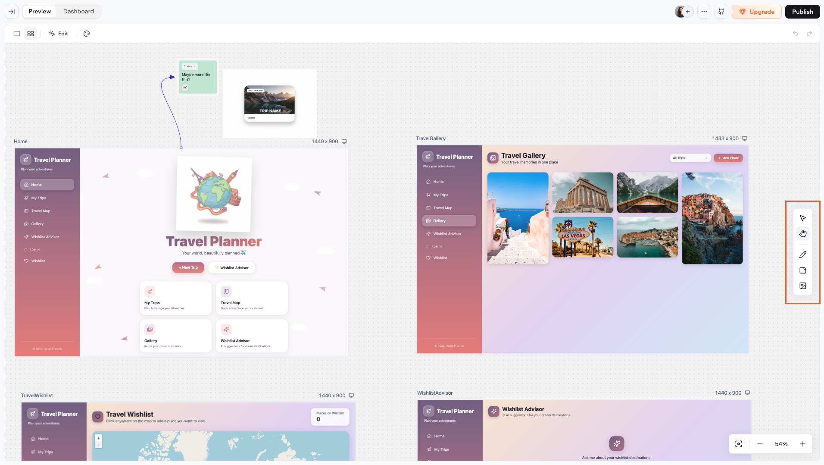
Task: Switch to single frame view
Action: 17,34
